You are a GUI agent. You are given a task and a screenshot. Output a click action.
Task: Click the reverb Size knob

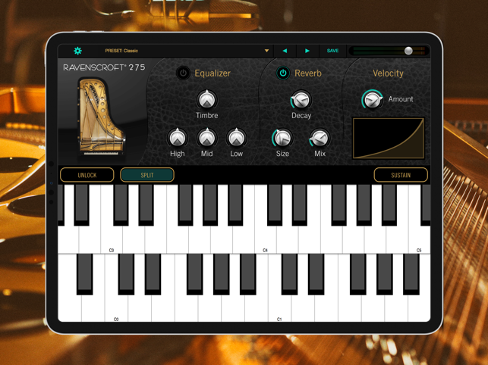282,138
